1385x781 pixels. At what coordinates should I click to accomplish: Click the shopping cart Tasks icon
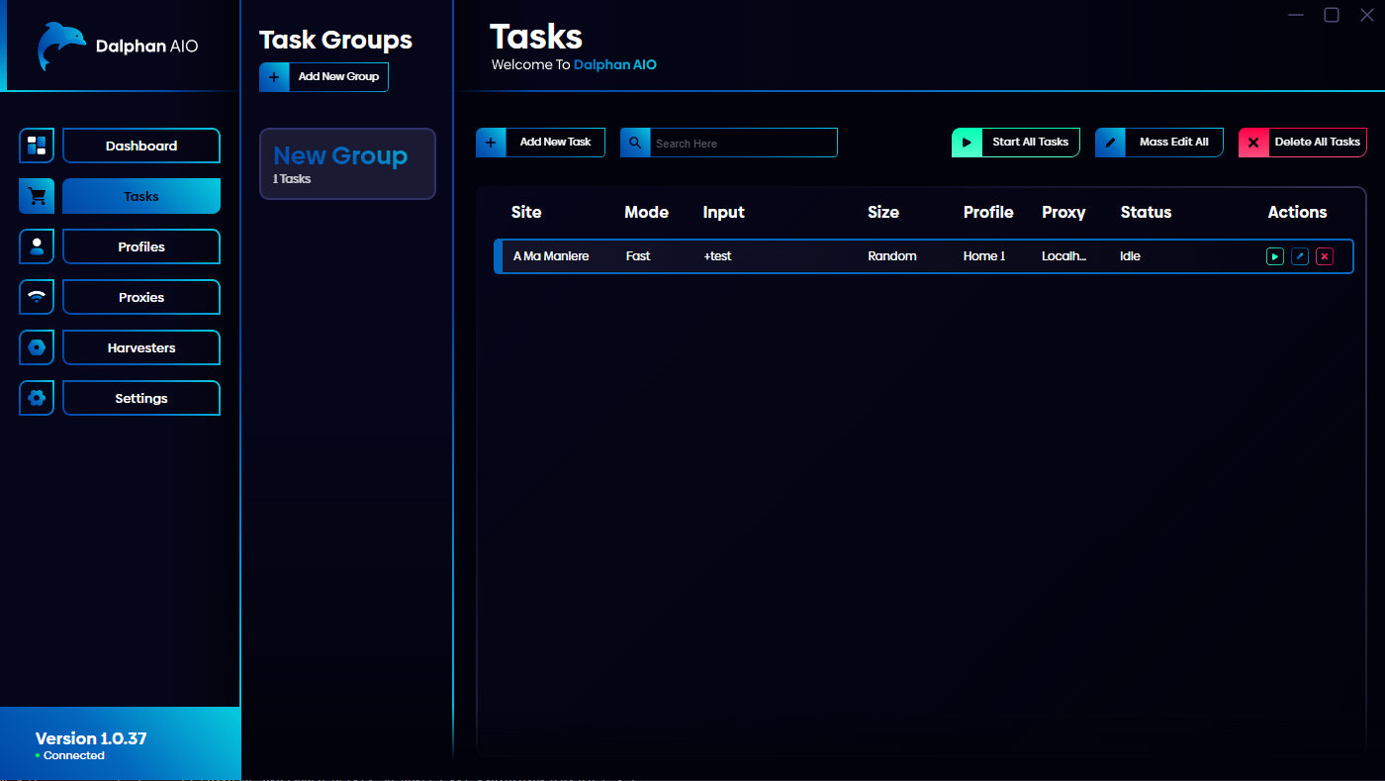[37, 196]
